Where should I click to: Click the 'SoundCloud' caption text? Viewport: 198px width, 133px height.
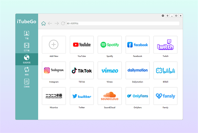click(x=110, y=107)
